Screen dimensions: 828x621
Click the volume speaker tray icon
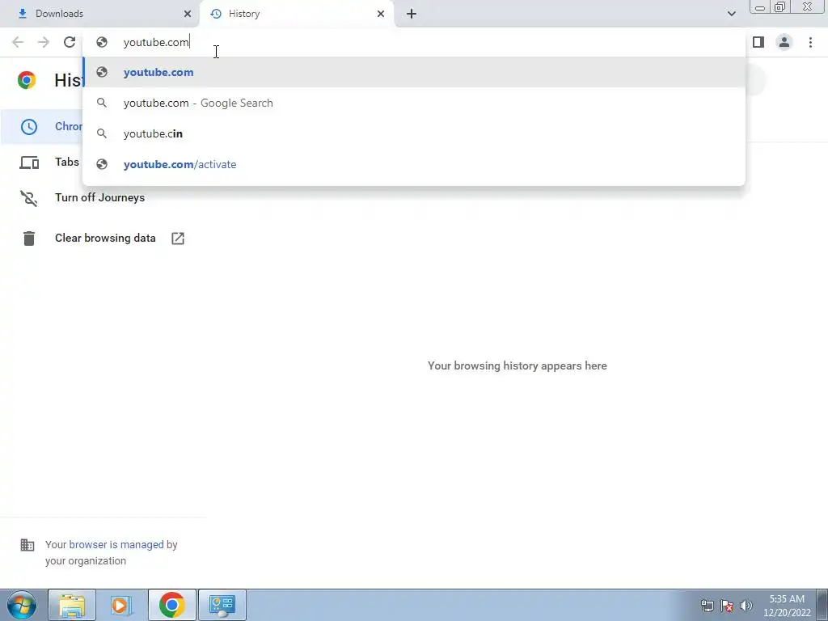click(746, 605)
